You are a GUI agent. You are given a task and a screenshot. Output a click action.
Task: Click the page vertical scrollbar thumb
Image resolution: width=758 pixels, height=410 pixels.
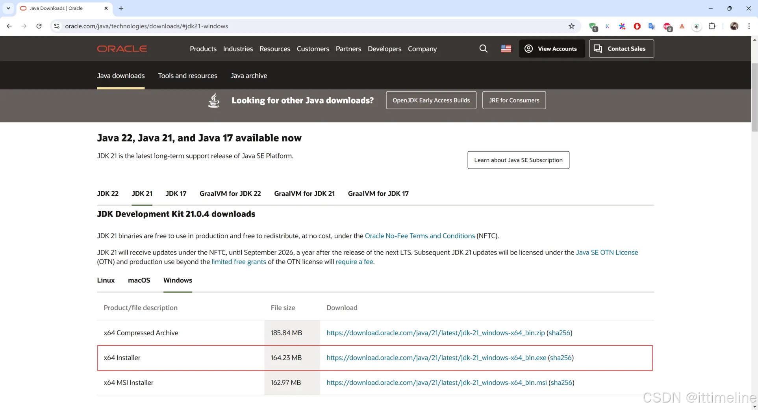point(754,97)
